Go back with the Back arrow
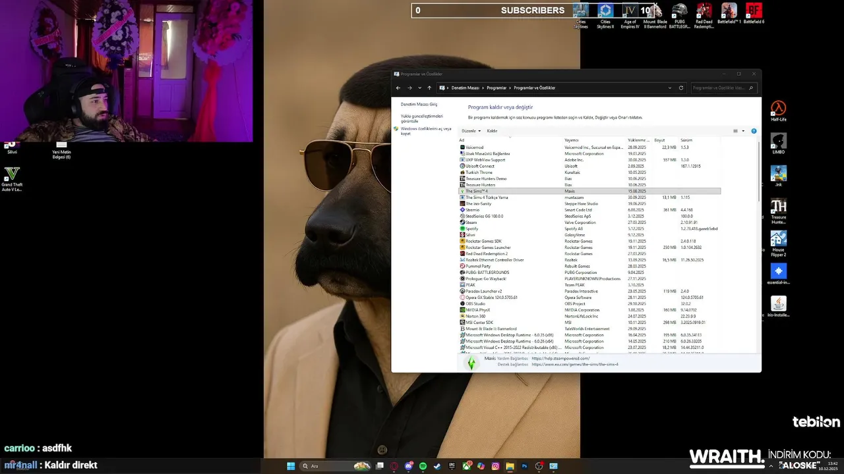This screenshot has height=474, width=844. [x=398, y=88]
